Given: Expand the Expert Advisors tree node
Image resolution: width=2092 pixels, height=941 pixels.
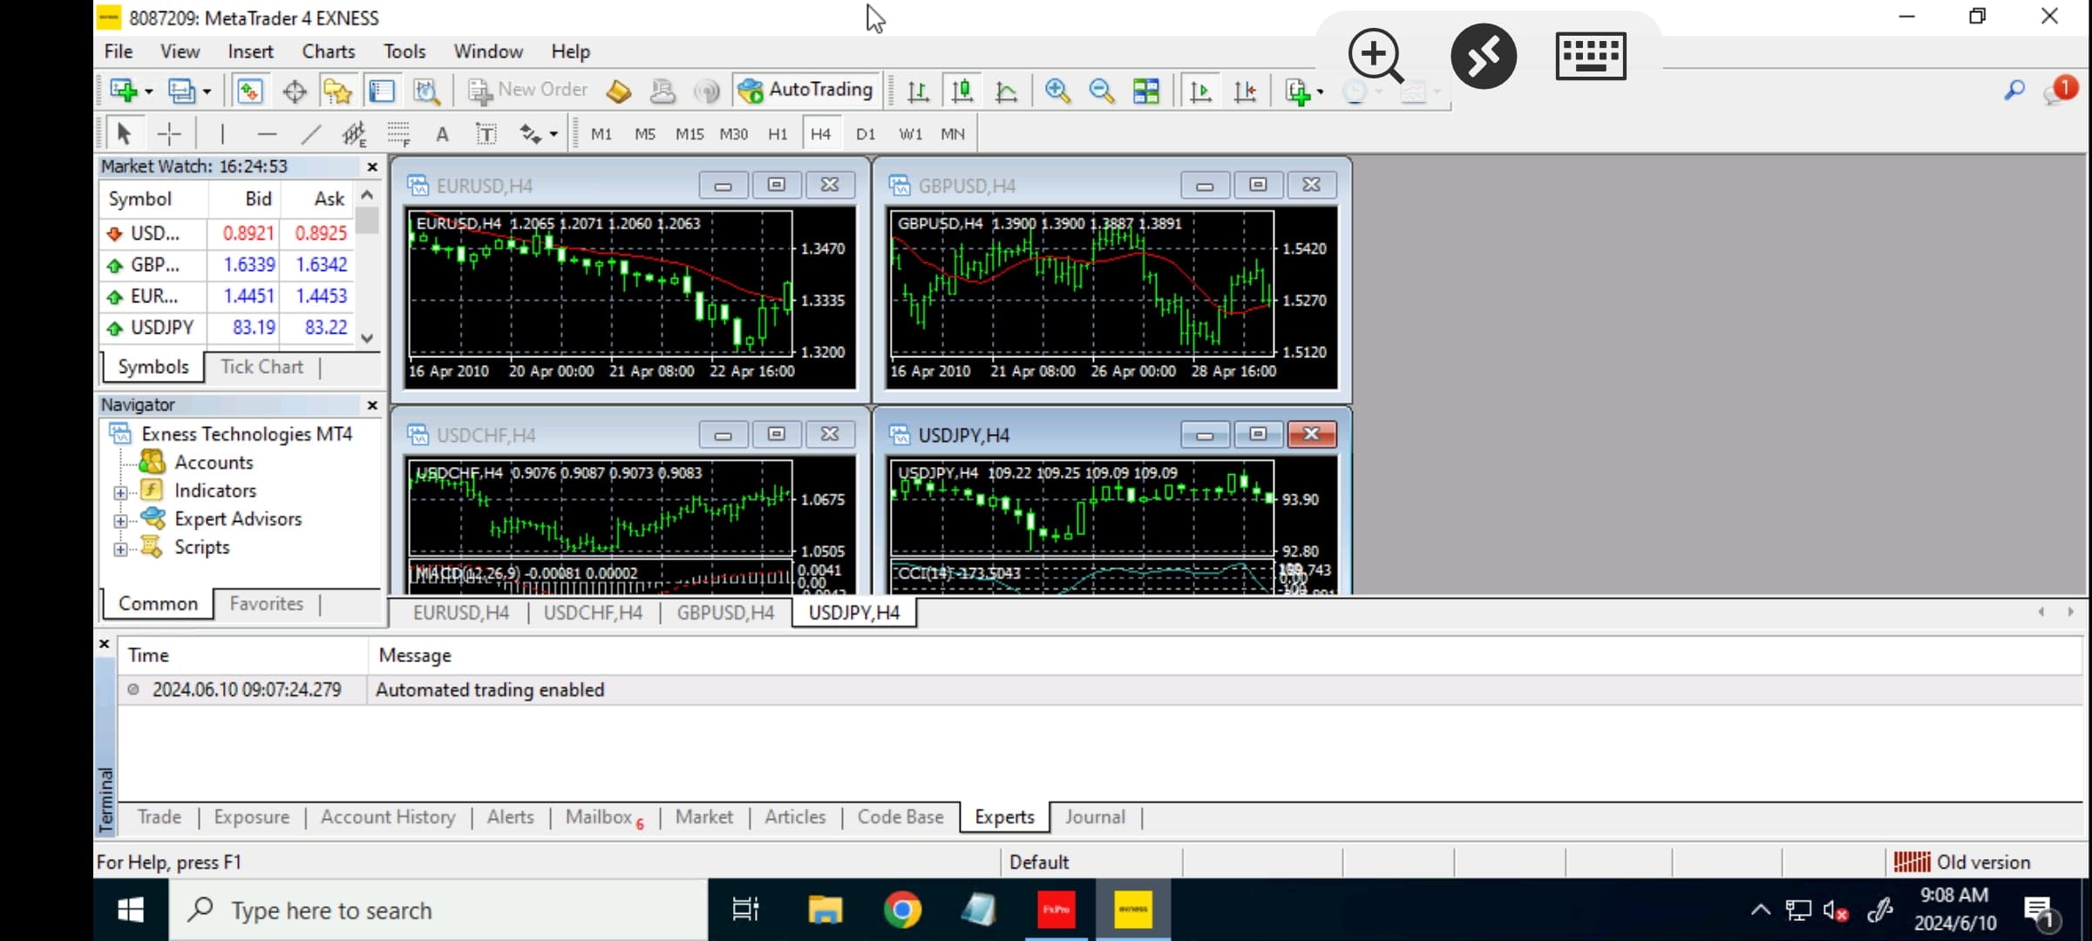Looking at the screenshot, I should (120, 521).
